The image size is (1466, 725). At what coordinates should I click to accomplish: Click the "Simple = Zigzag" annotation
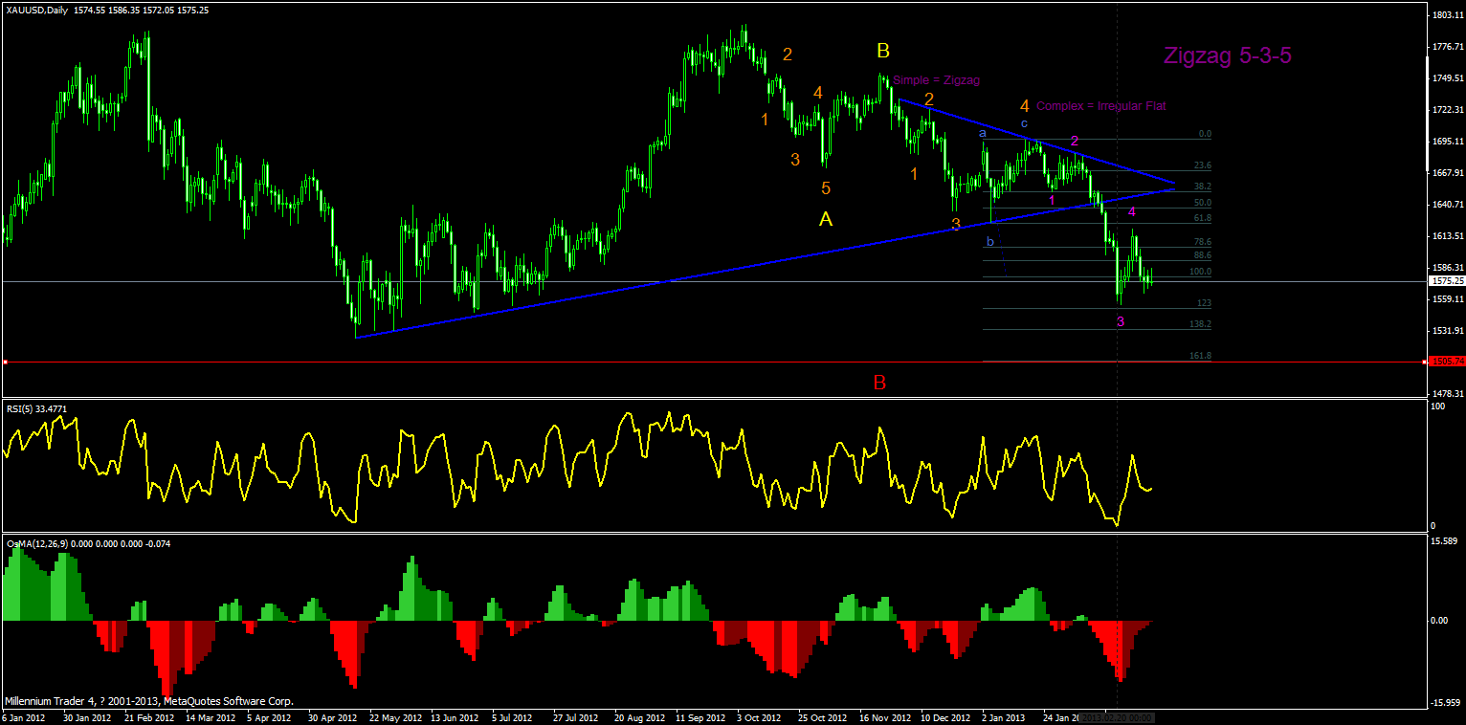[936, 80]
